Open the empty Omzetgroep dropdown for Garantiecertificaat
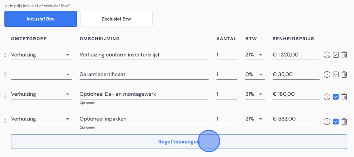The height and width of the screenshot is (157, 354). [41, 74]
